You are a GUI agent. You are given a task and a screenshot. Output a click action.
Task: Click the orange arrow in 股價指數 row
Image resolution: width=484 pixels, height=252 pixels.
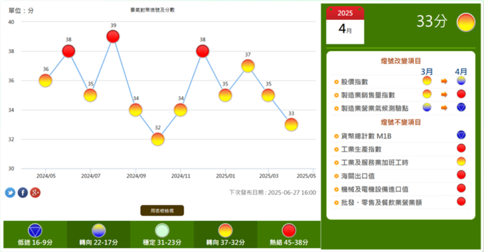click(x=444, y=81)
